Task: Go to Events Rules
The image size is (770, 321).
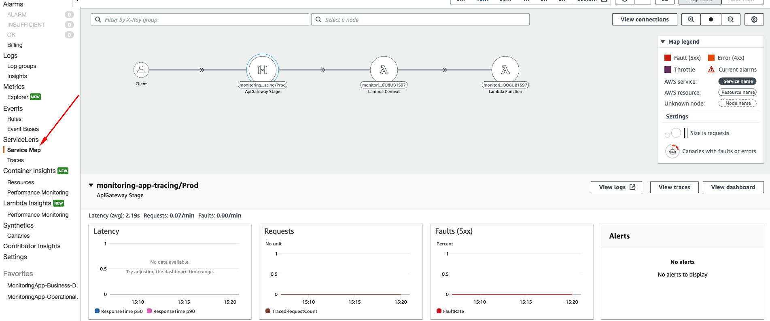Action: coord(14,119)
